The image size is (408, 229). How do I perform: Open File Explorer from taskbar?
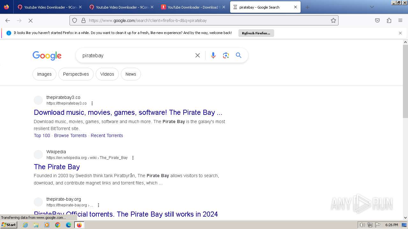pos(36,225)
